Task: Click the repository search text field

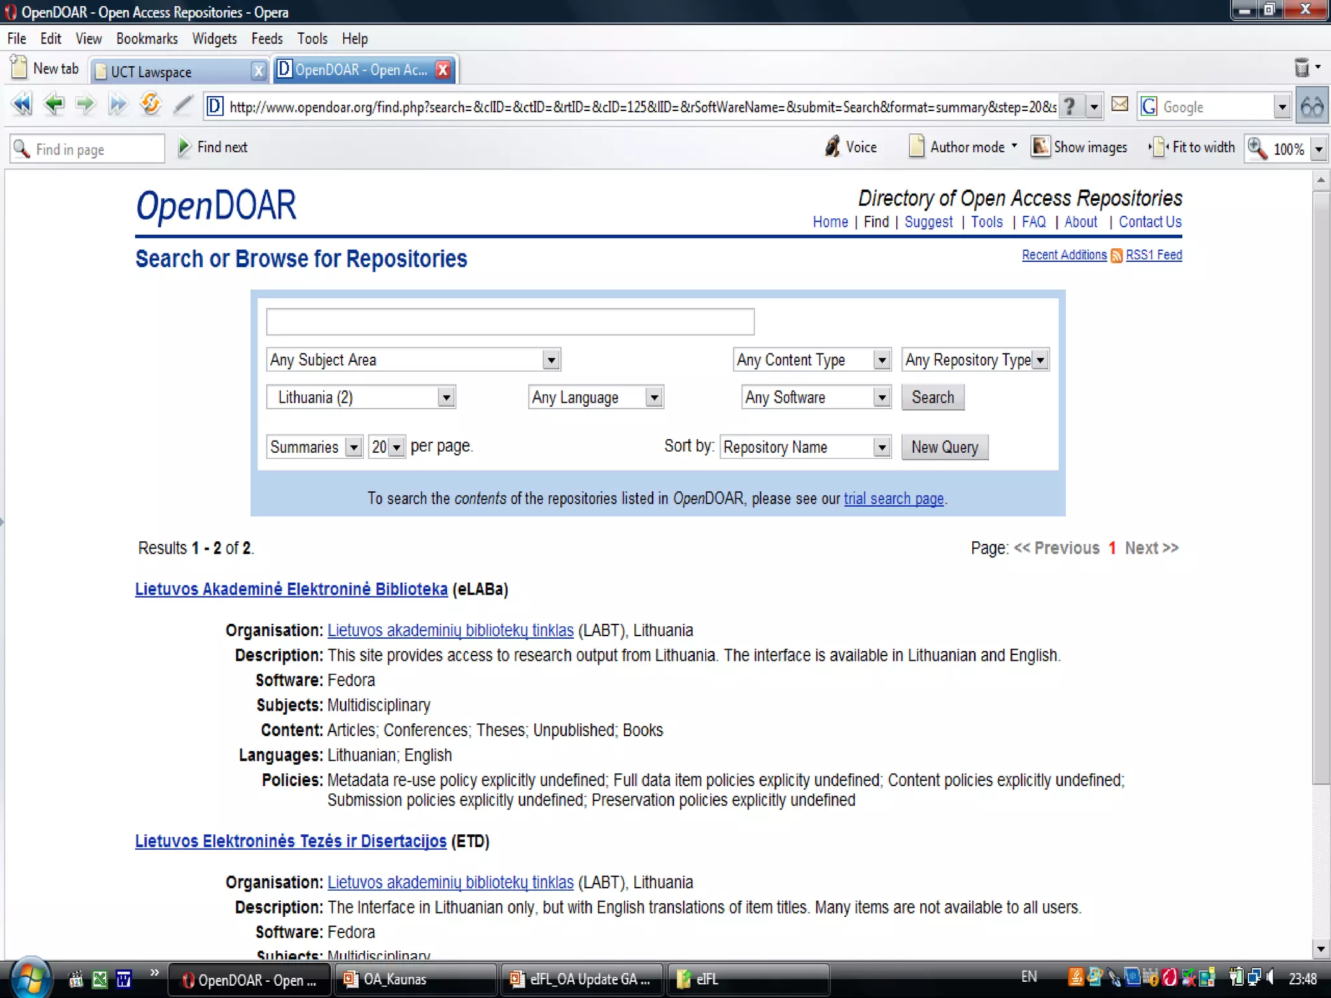Action: [x=510, y=322]
